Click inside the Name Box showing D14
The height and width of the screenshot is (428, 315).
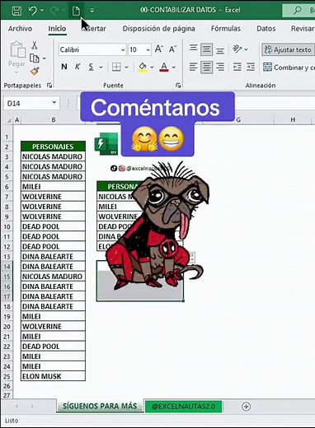(x=26, y=104)
